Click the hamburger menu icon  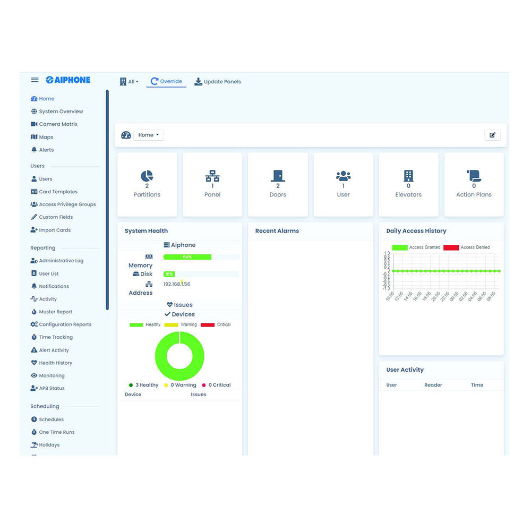(x=35, y=80)
